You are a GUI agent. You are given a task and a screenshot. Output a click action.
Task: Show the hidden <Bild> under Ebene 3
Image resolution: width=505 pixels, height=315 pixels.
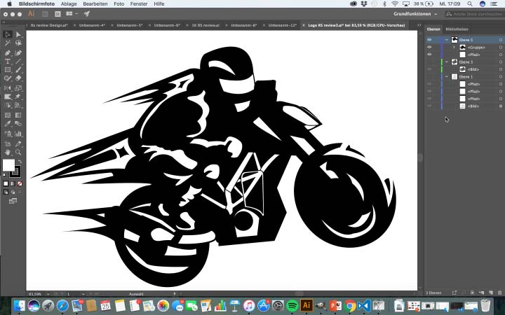429,69
